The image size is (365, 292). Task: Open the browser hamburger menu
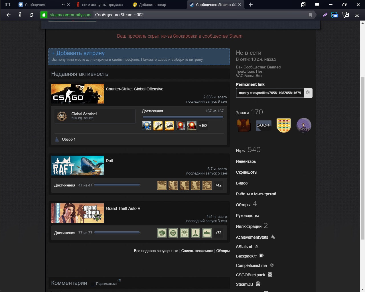[x=317, y=5]
